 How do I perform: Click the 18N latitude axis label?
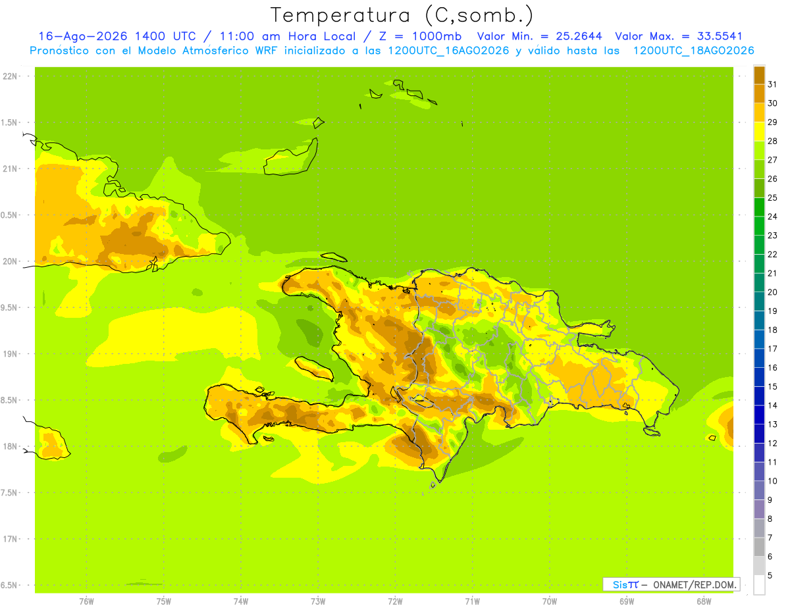pos(9,446)
